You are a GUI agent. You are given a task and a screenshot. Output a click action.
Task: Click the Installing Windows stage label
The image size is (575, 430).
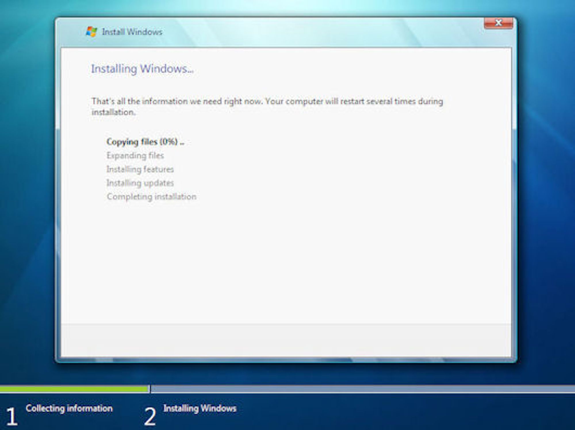click(200, 408)
